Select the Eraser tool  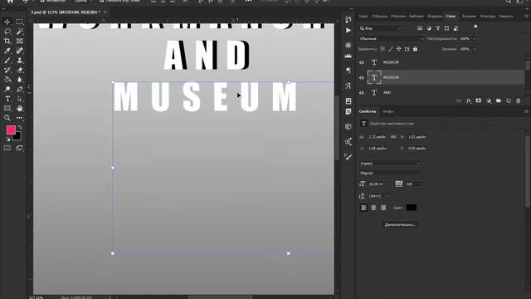[20, 70]
